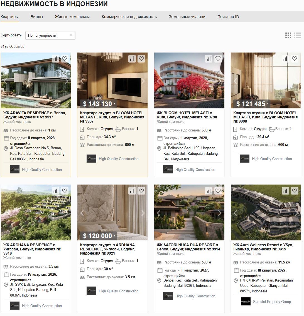Screen dimensions: 304x316
Task: Add ARAVITA RESIDENCE listing to comparison
Action: coord(55,59)
